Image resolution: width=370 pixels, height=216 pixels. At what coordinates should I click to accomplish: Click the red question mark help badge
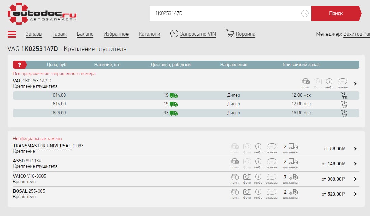tap(20, 65)
